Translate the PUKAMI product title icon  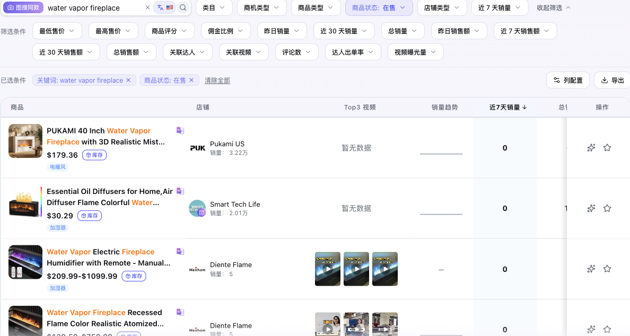(180, 130)
